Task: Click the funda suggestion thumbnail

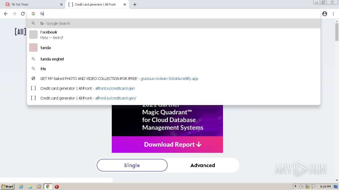Action: [x=33, y=47]
